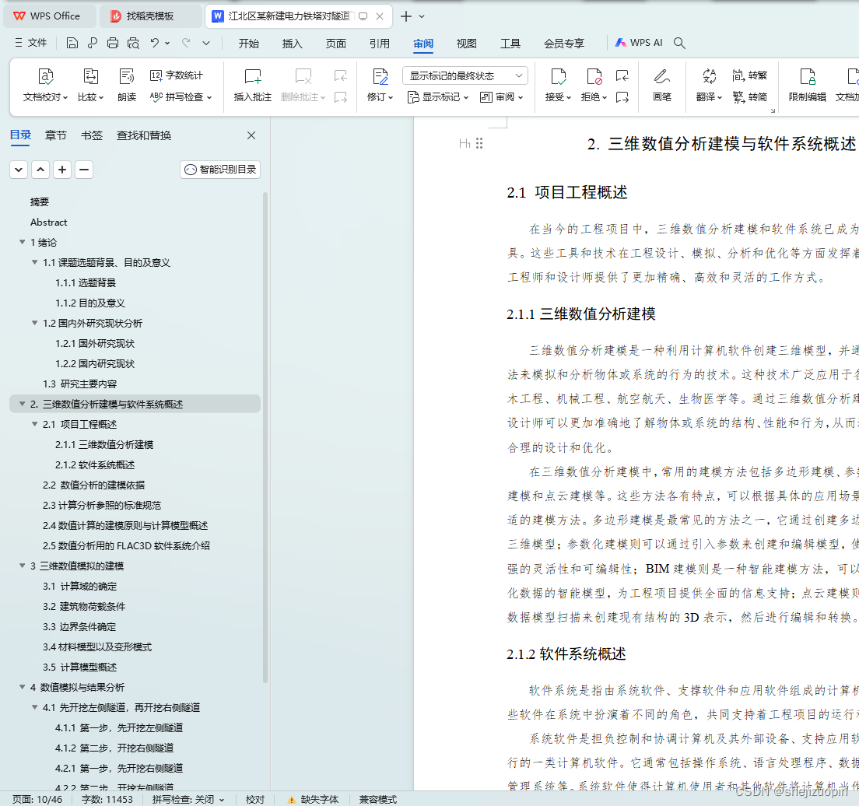Insert a comment with 插入批注

point(252,85)
